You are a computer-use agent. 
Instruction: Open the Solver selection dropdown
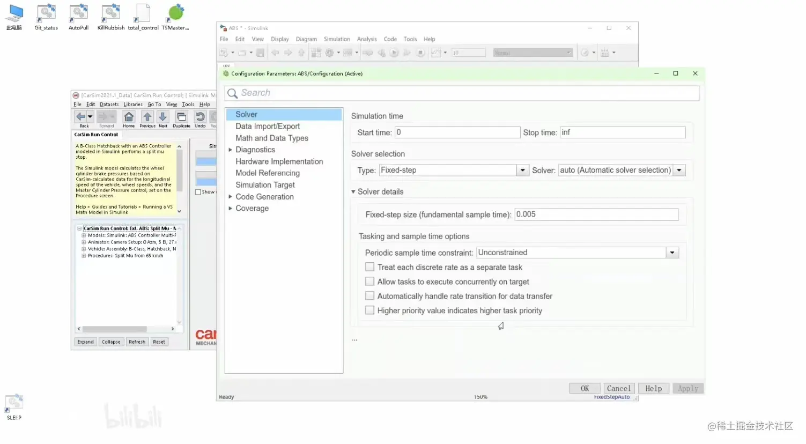pyautogui.click(x=679, y=171)
